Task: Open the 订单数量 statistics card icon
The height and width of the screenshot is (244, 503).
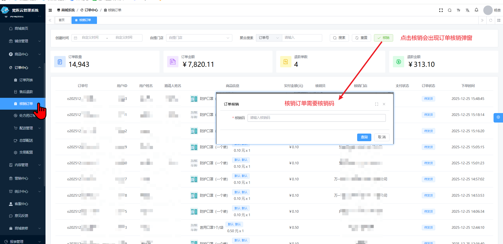Action: point(60,62)
